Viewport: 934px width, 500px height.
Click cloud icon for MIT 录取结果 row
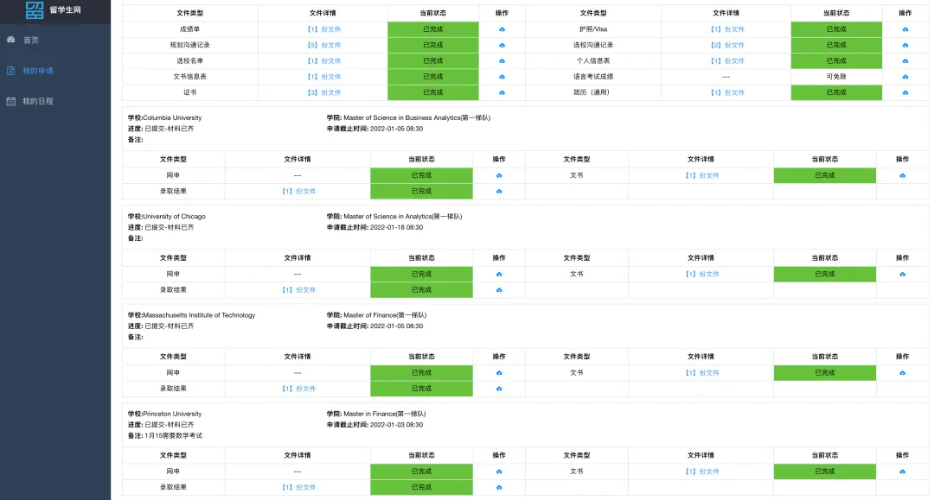[x=499, y=389]
